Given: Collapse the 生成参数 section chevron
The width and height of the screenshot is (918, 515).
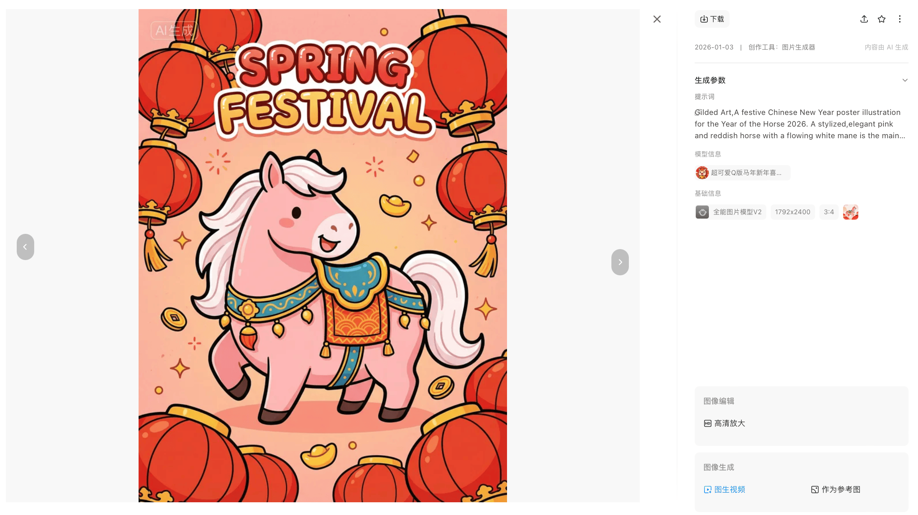Looking at the screenshot, I should (x=905, y=80).
